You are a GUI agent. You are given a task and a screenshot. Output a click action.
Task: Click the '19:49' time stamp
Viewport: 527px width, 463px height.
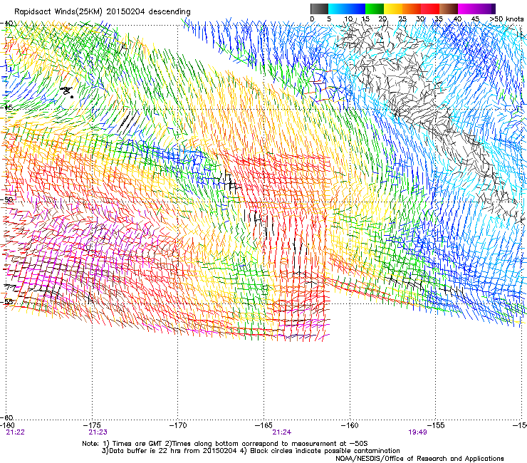pyautogui.click(x=417, y=432)
